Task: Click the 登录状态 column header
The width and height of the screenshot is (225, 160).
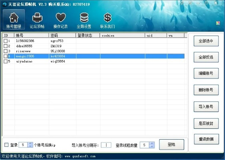Action: tap(88, 36)
